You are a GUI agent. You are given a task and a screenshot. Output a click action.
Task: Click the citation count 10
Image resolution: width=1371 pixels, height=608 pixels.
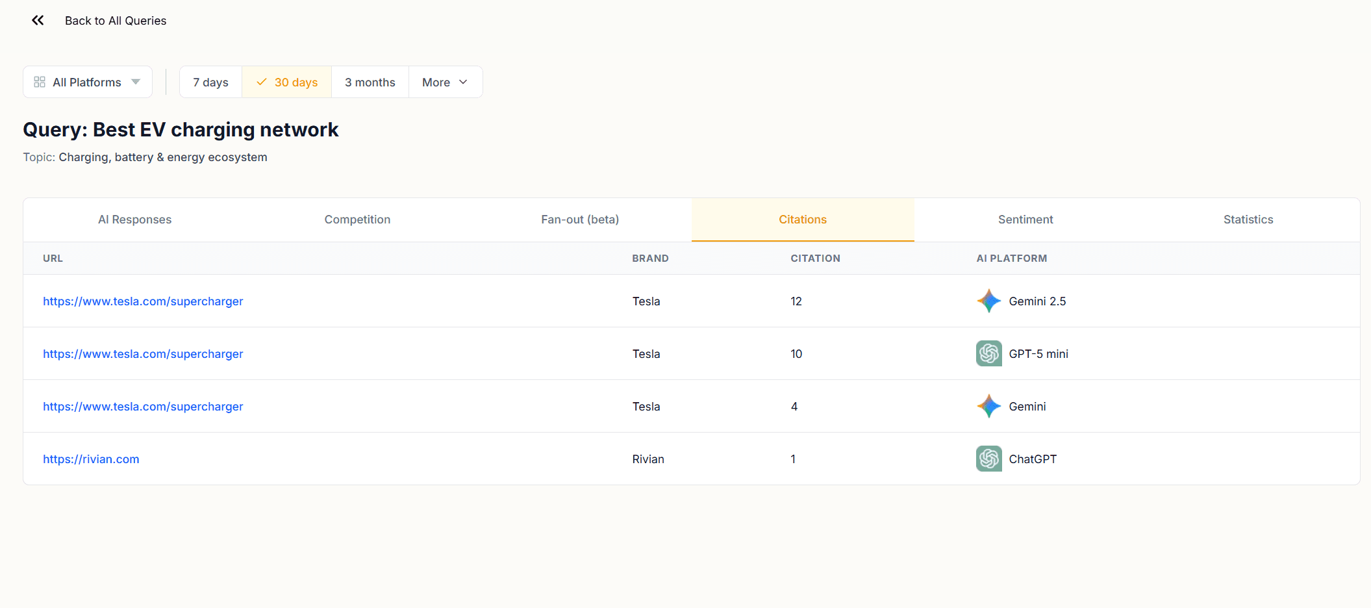(x=796, y=354)
